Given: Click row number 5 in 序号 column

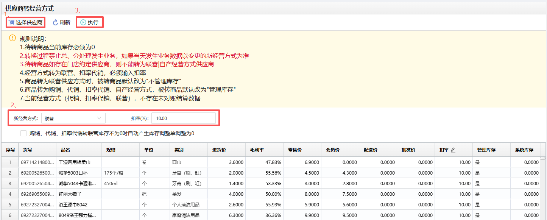Looking at the screenshot, I should [10, 204].
